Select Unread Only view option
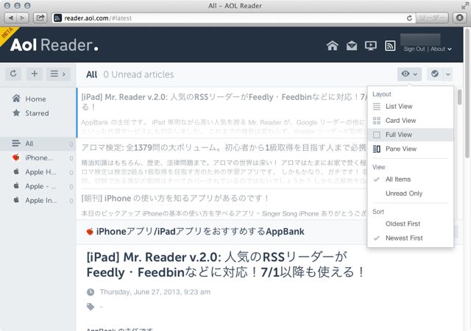 (x=411, y=193)
